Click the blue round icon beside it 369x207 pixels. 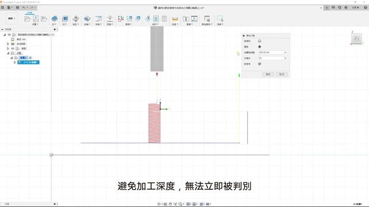(138, 18)
